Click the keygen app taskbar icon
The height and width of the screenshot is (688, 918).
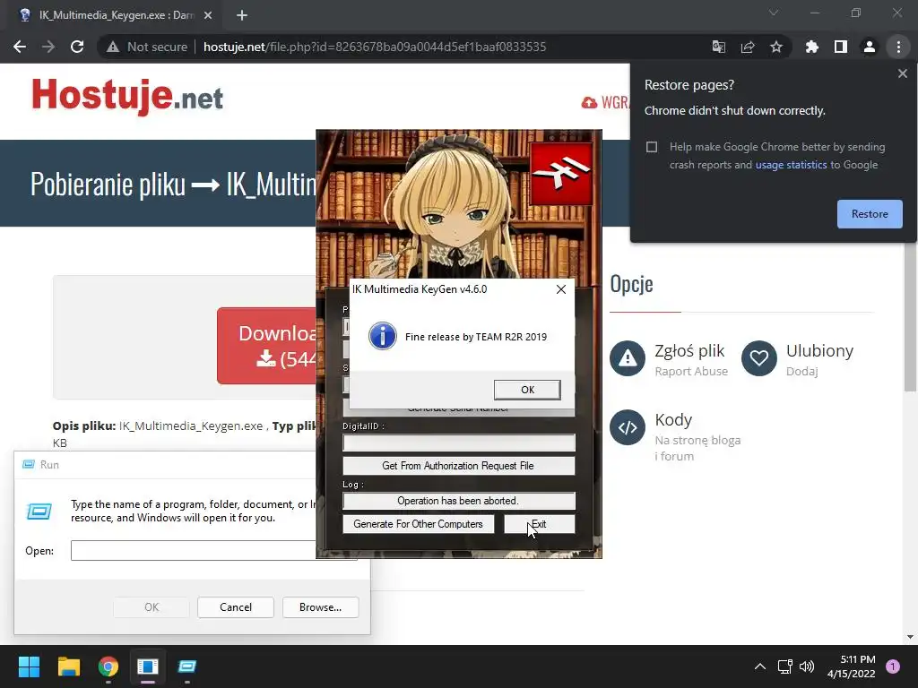(x=148, y=666)
